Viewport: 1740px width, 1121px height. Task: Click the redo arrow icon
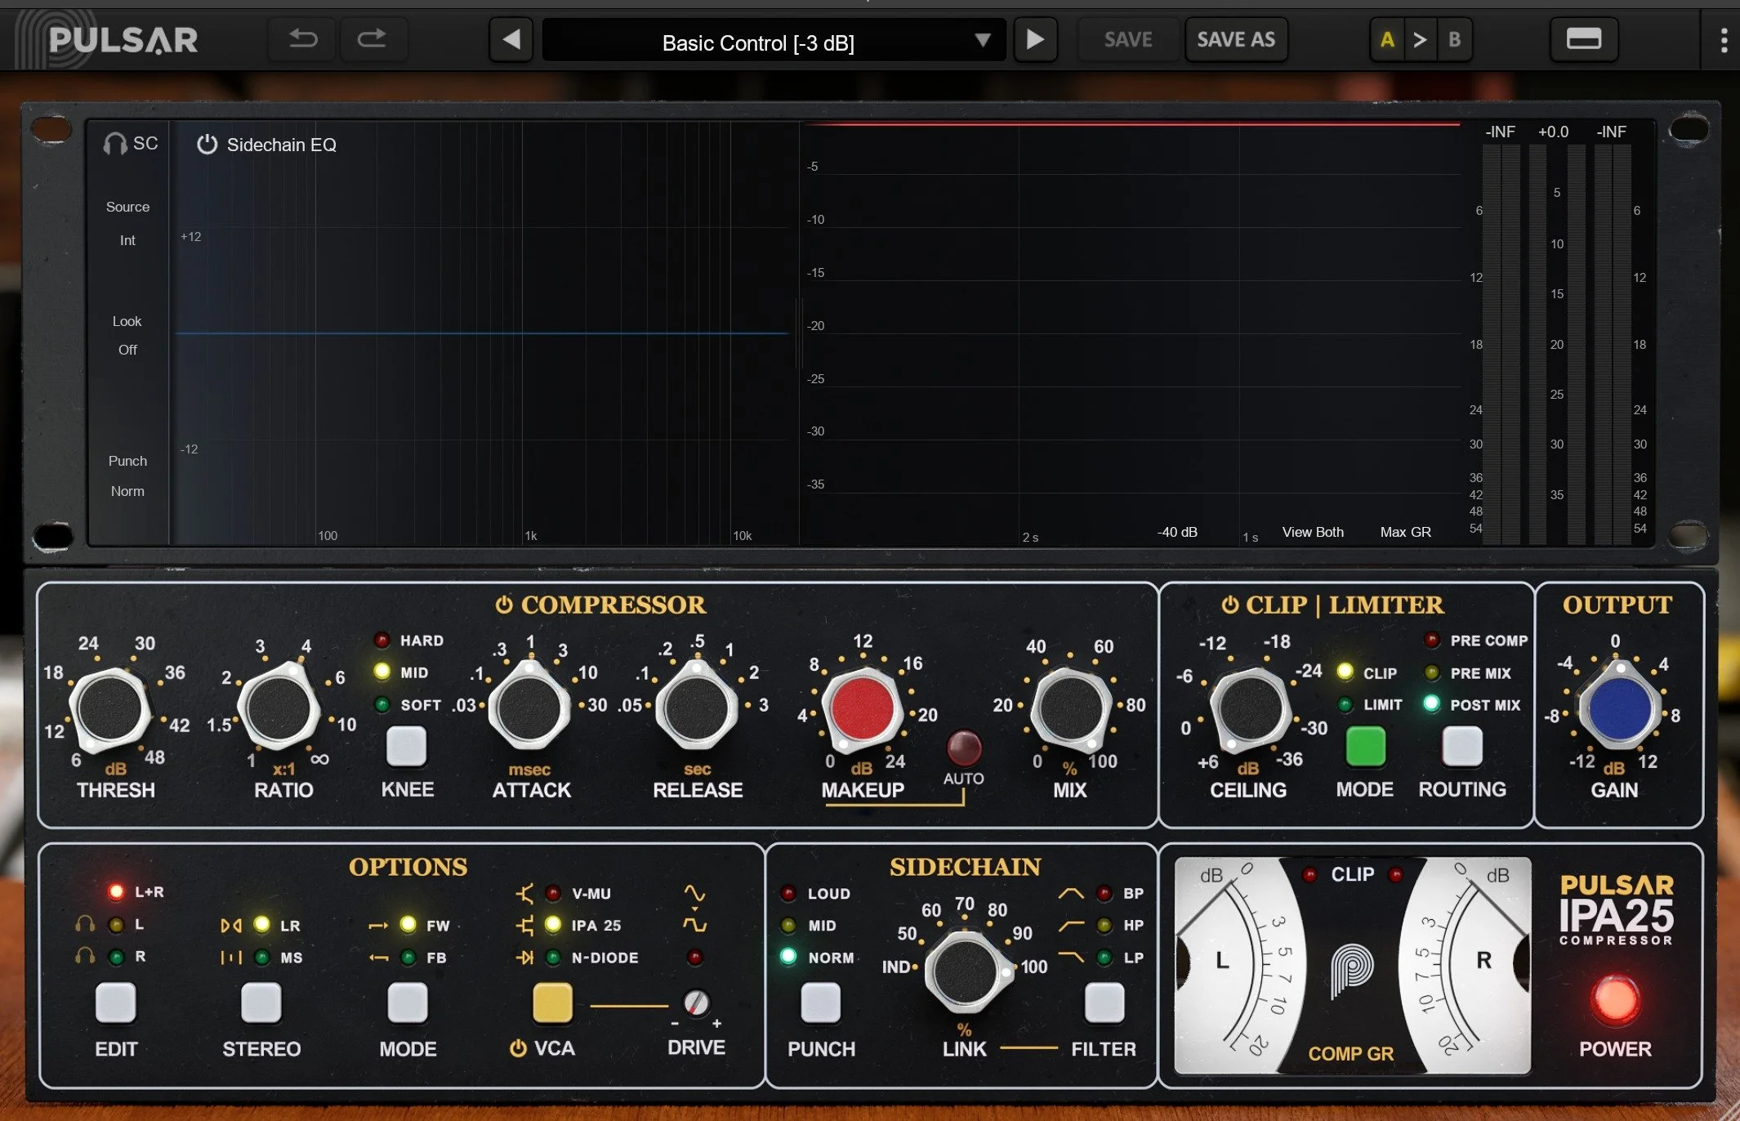[x=372, y=38]
